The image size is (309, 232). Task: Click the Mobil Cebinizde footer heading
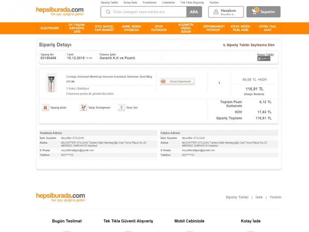coord(189,221)
